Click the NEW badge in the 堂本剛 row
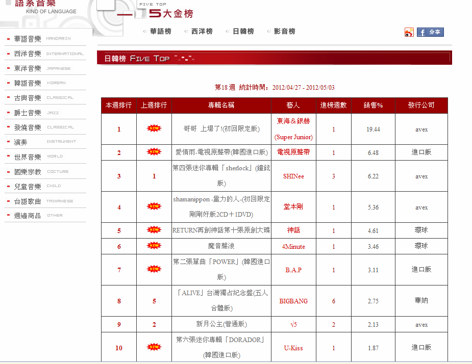The height and width of the screenshot is (364, 472). (154, 206)
